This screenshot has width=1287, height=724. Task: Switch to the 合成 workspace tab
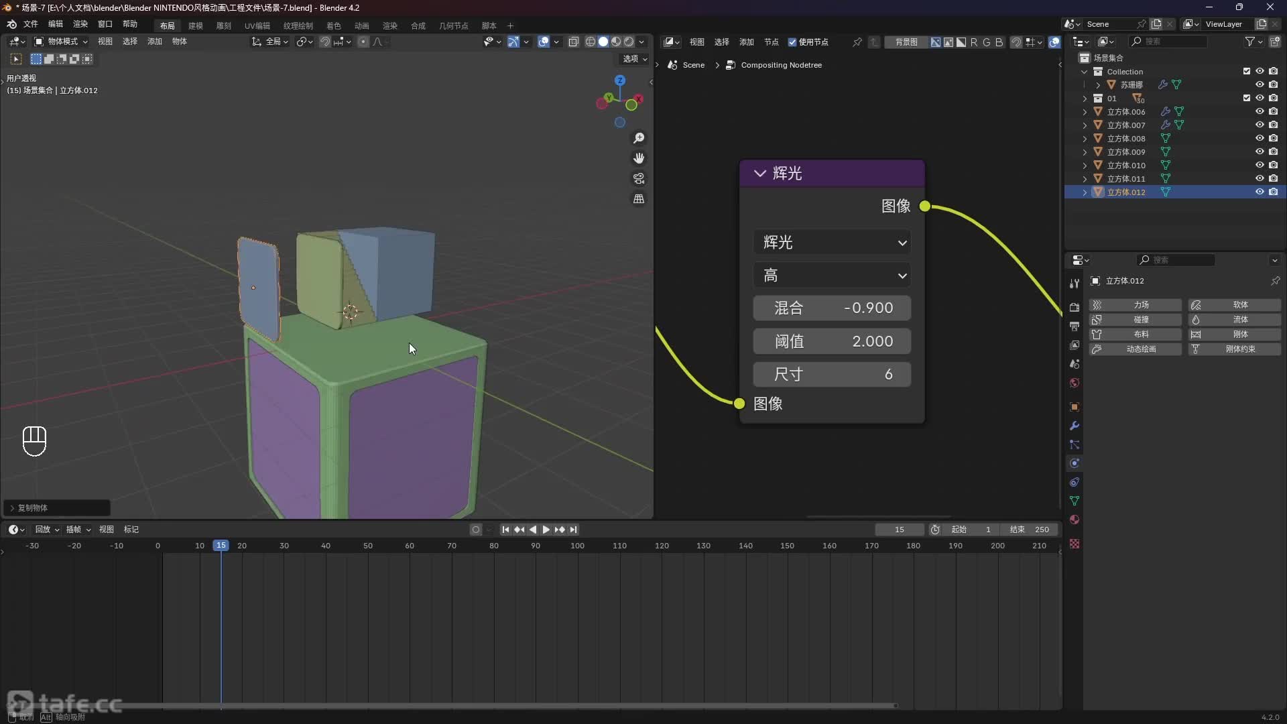click(x=418, y=25)
